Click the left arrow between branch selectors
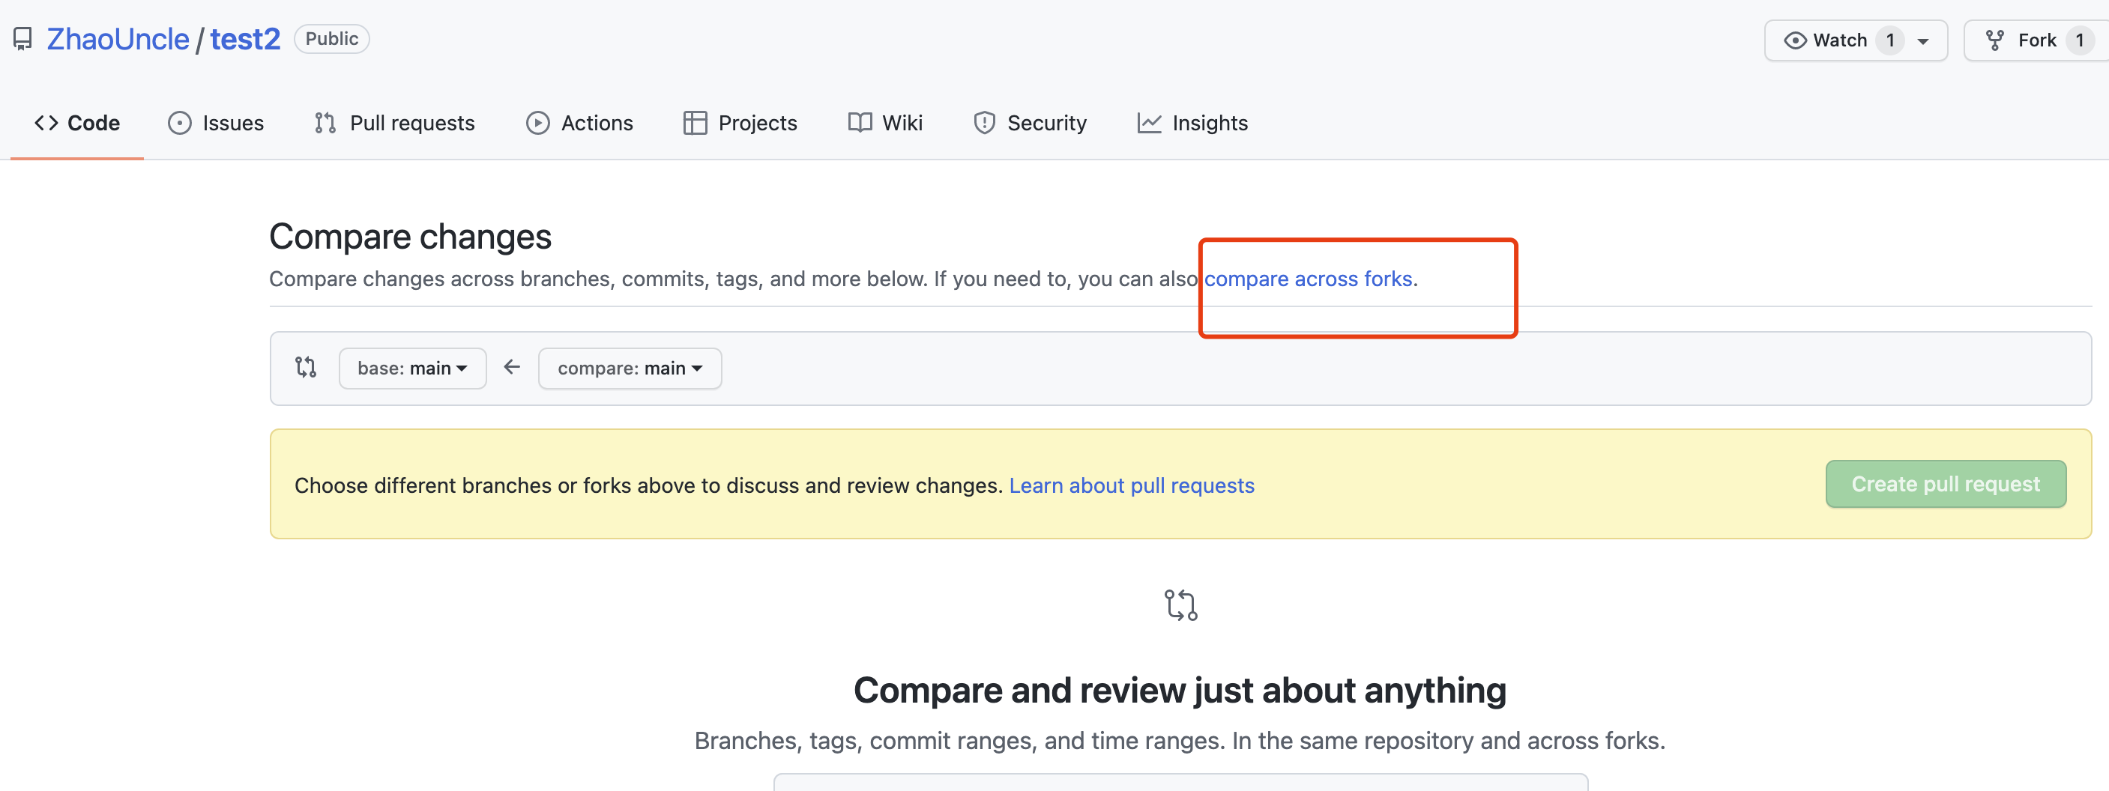Viewport: 2109px width, 791px height. click(x=512, y=367)
